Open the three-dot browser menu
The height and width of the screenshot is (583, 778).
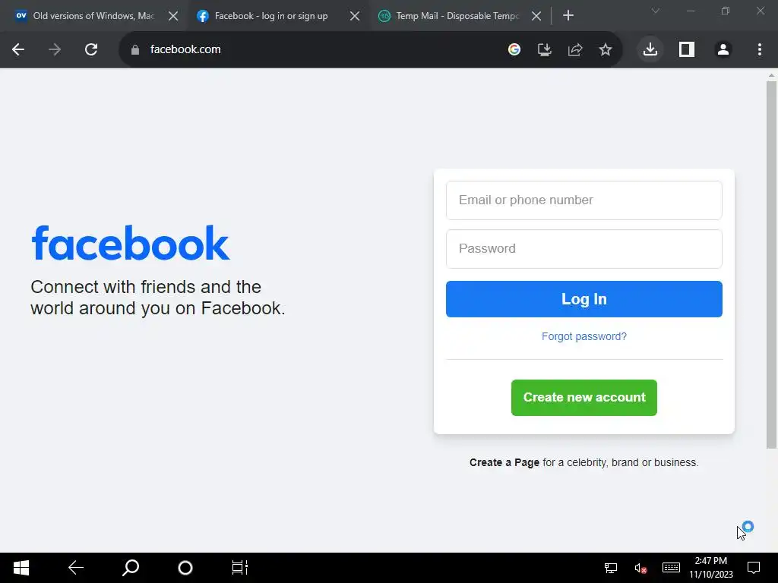pyautogui.click(x=760, y=49)
